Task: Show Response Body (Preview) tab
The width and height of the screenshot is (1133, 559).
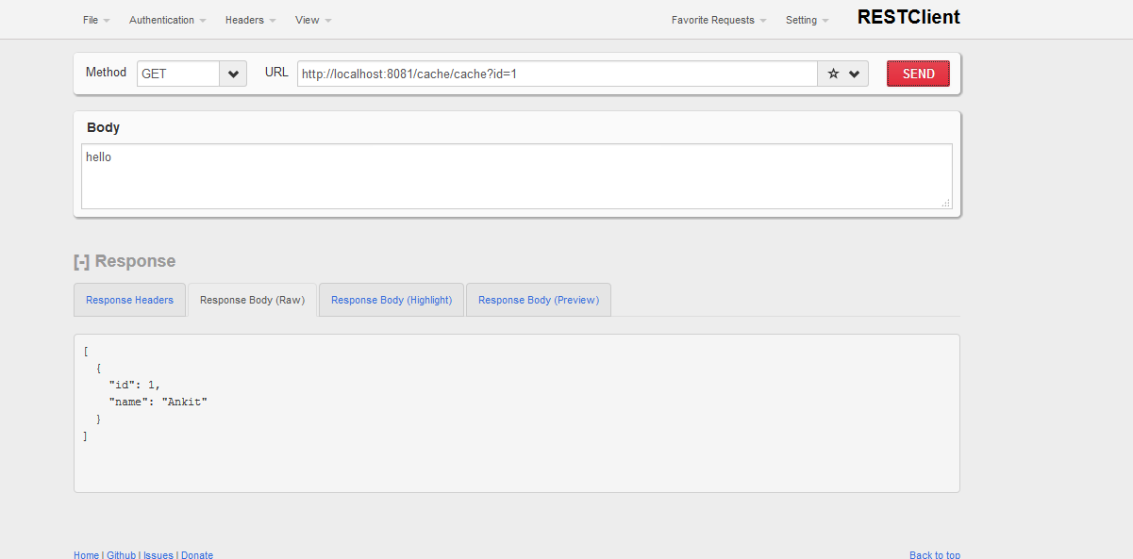Action: [x=539, y=300]
